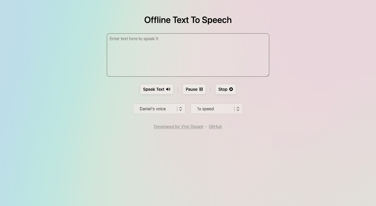376x206 pixels.
Task: Click the stop circle icon
Action: (x=231, y=89)
